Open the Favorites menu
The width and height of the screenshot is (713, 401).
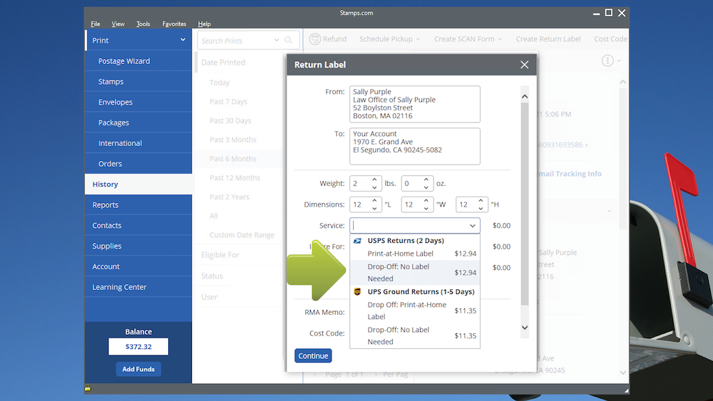pos(174,24)
